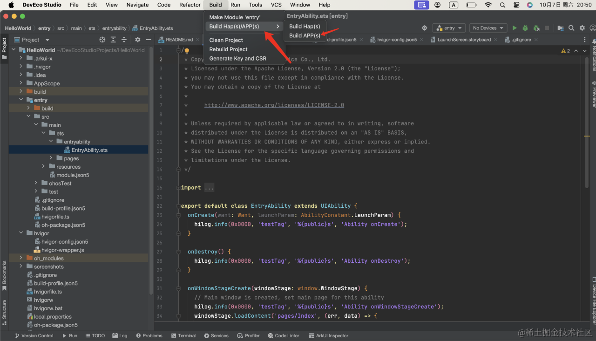
Task: Toggle the Bookmarks tool window side tab
Action: tap(4, 276)
